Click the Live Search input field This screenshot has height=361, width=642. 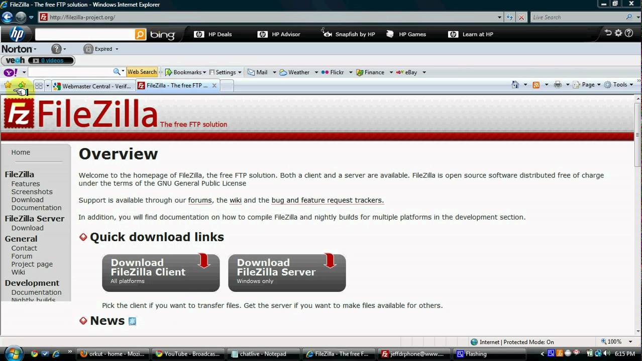tap(578, 17)
